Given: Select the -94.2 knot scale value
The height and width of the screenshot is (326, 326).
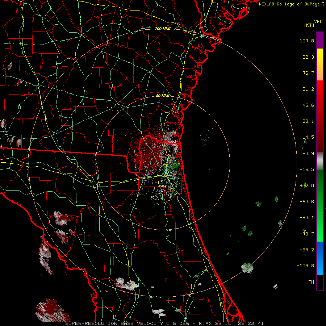Looking at the screenshot, I should pyautogui.click(x=307, y=250).
